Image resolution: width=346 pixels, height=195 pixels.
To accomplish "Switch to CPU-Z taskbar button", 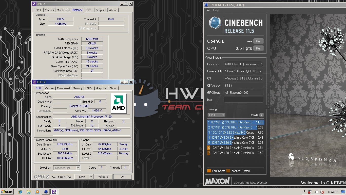I will [x=54, y=192].
